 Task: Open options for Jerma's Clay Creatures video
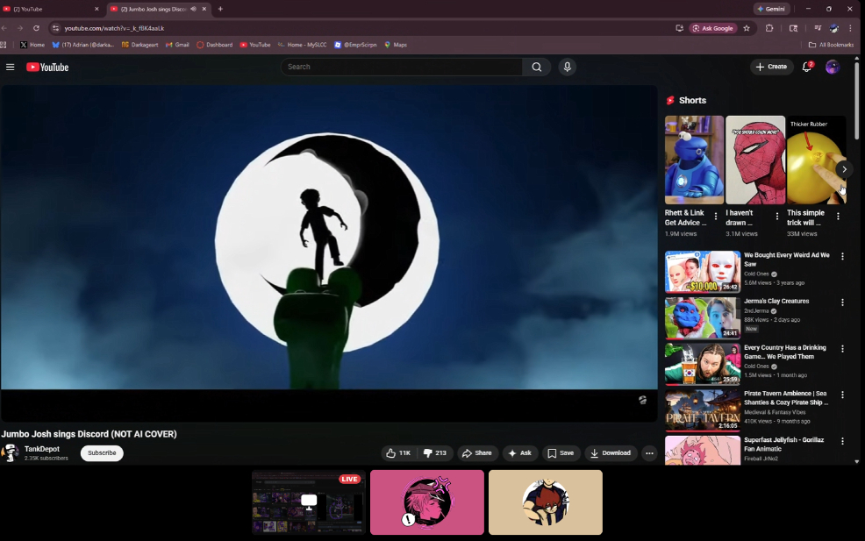coord(842,303)
